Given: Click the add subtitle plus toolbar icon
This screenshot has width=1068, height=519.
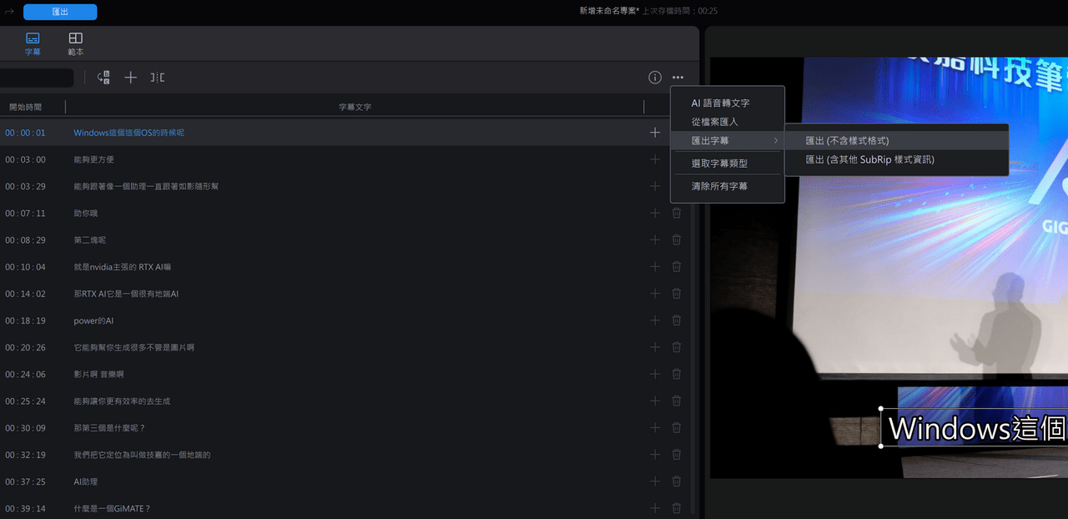Looking at the screenshot, I should (x=130, y=78).
